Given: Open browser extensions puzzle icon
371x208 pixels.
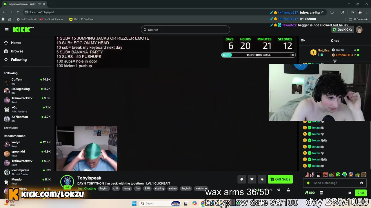Looking at the screenshot, I should (332, 12).
